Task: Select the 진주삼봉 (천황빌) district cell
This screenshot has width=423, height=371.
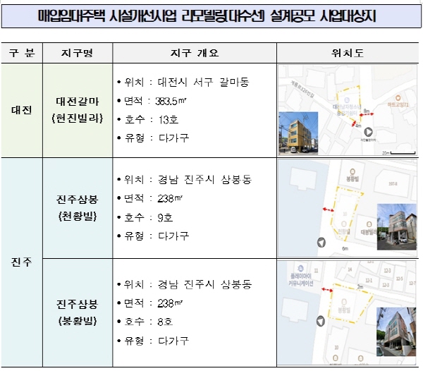Action: point(76,208)
